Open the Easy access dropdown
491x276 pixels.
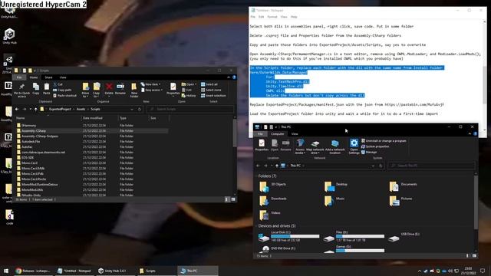click(x=152, y=90)
